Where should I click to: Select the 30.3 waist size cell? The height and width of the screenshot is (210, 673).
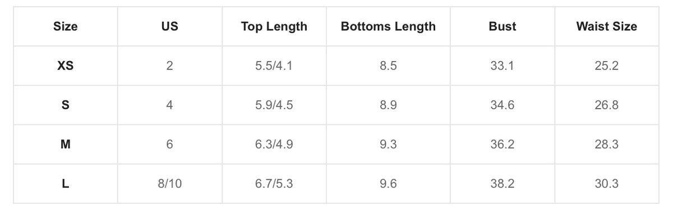click(606, 184)
